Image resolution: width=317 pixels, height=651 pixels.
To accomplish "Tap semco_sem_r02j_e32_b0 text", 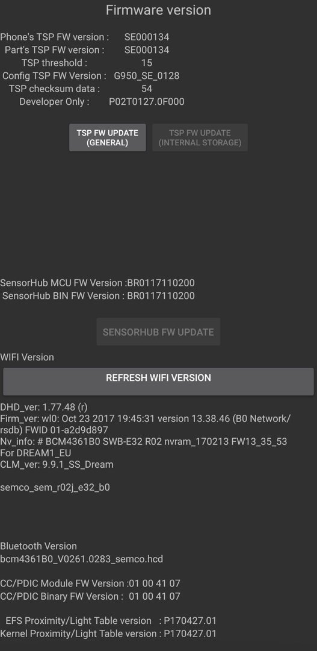I will (x=55, y=487).
